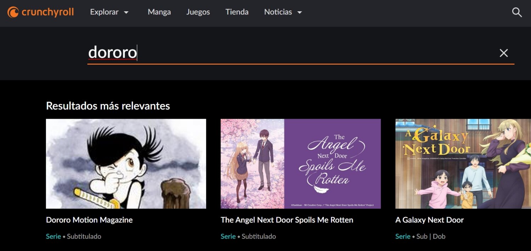
Task: Click the dororo search input field
Action: pyautogui.click(x=283, y=53)
